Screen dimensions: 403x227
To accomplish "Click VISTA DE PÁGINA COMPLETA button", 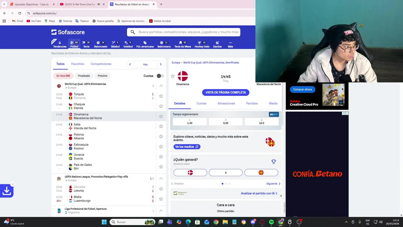I will click(x=226, y=92).
